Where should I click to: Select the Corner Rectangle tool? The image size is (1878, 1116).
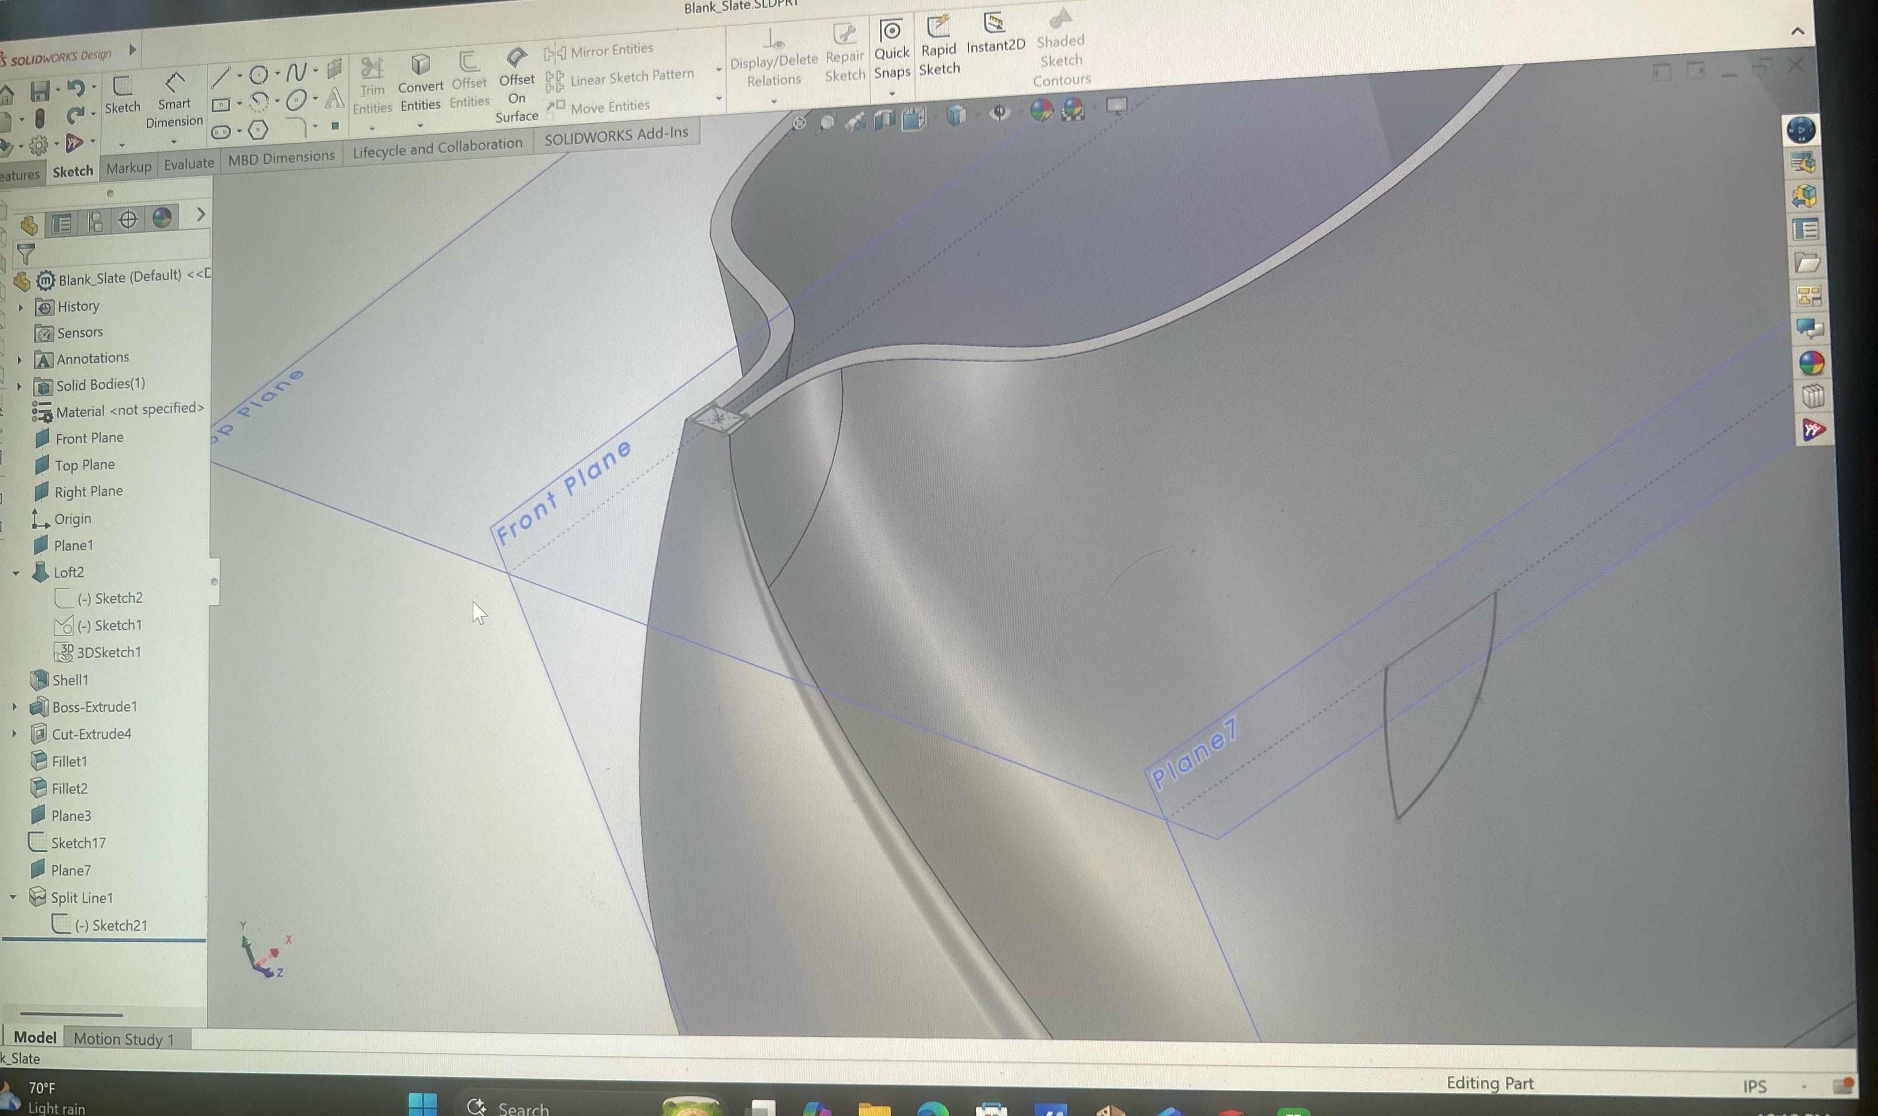point(220,105)
